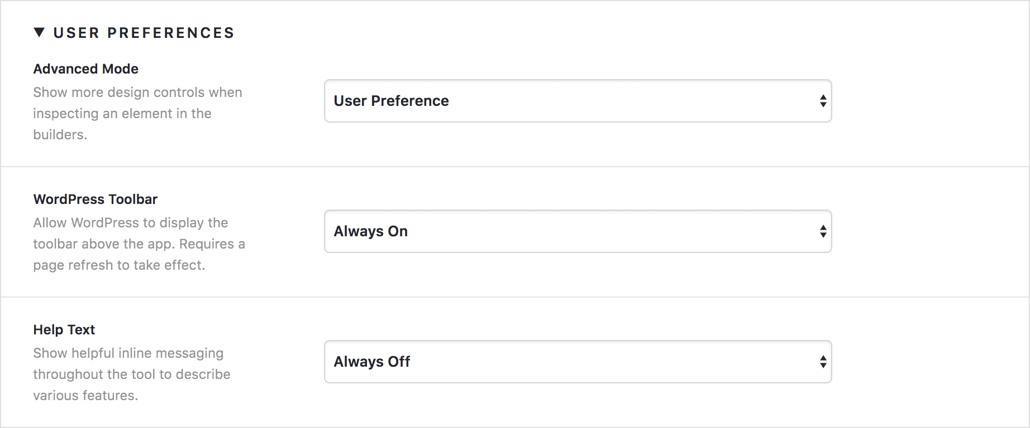
Task: Click the collapse triangle beside USER PREFERENCES
Action: [39, 33]
